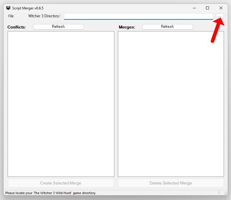Click the 'Merges:' heading label

coord(127,27)
